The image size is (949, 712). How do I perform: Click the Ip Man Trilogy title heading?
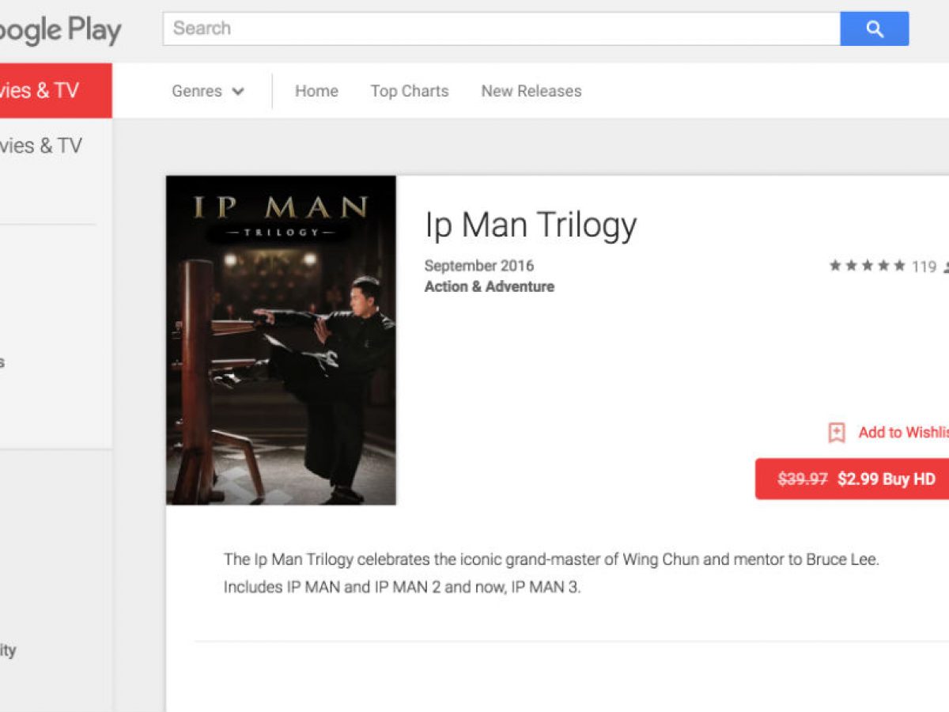coord(531,225)
